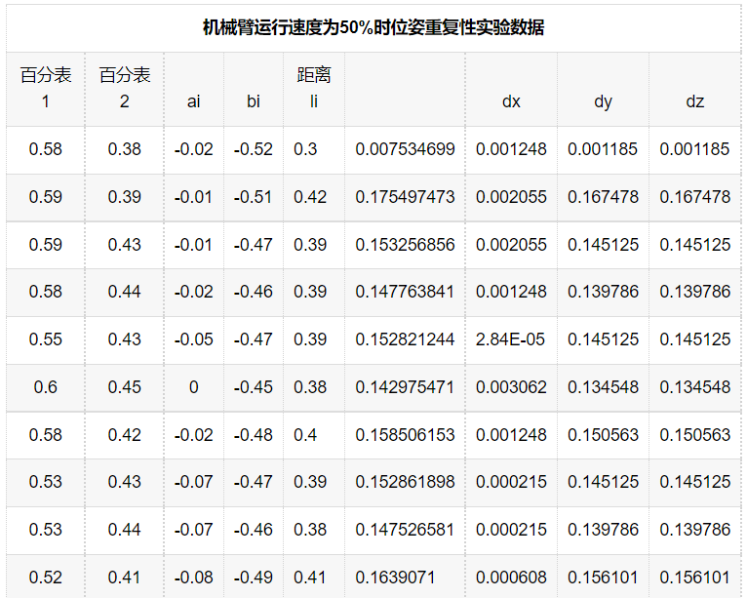Select the 百分表 2 column header
Screen dimensions: 747x598
(x=125, y=88)
